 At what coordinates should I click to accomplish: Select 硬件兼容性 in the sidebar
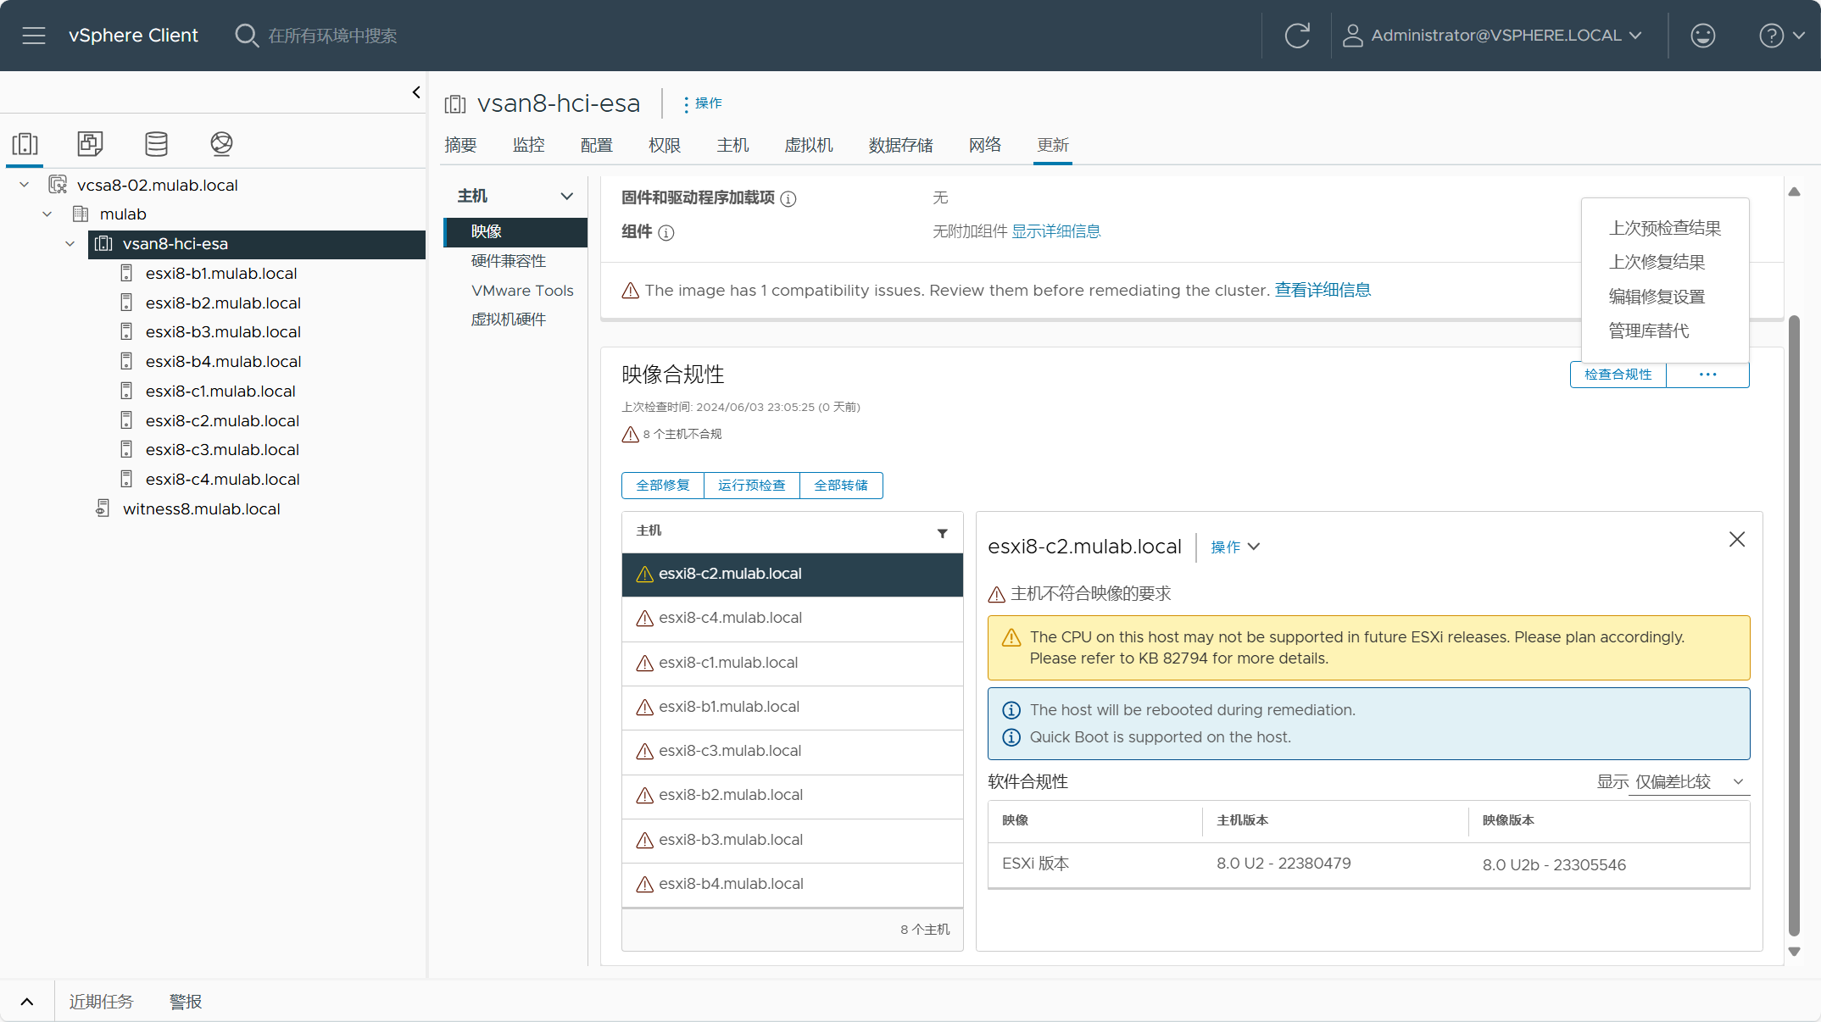coord(509,261)
